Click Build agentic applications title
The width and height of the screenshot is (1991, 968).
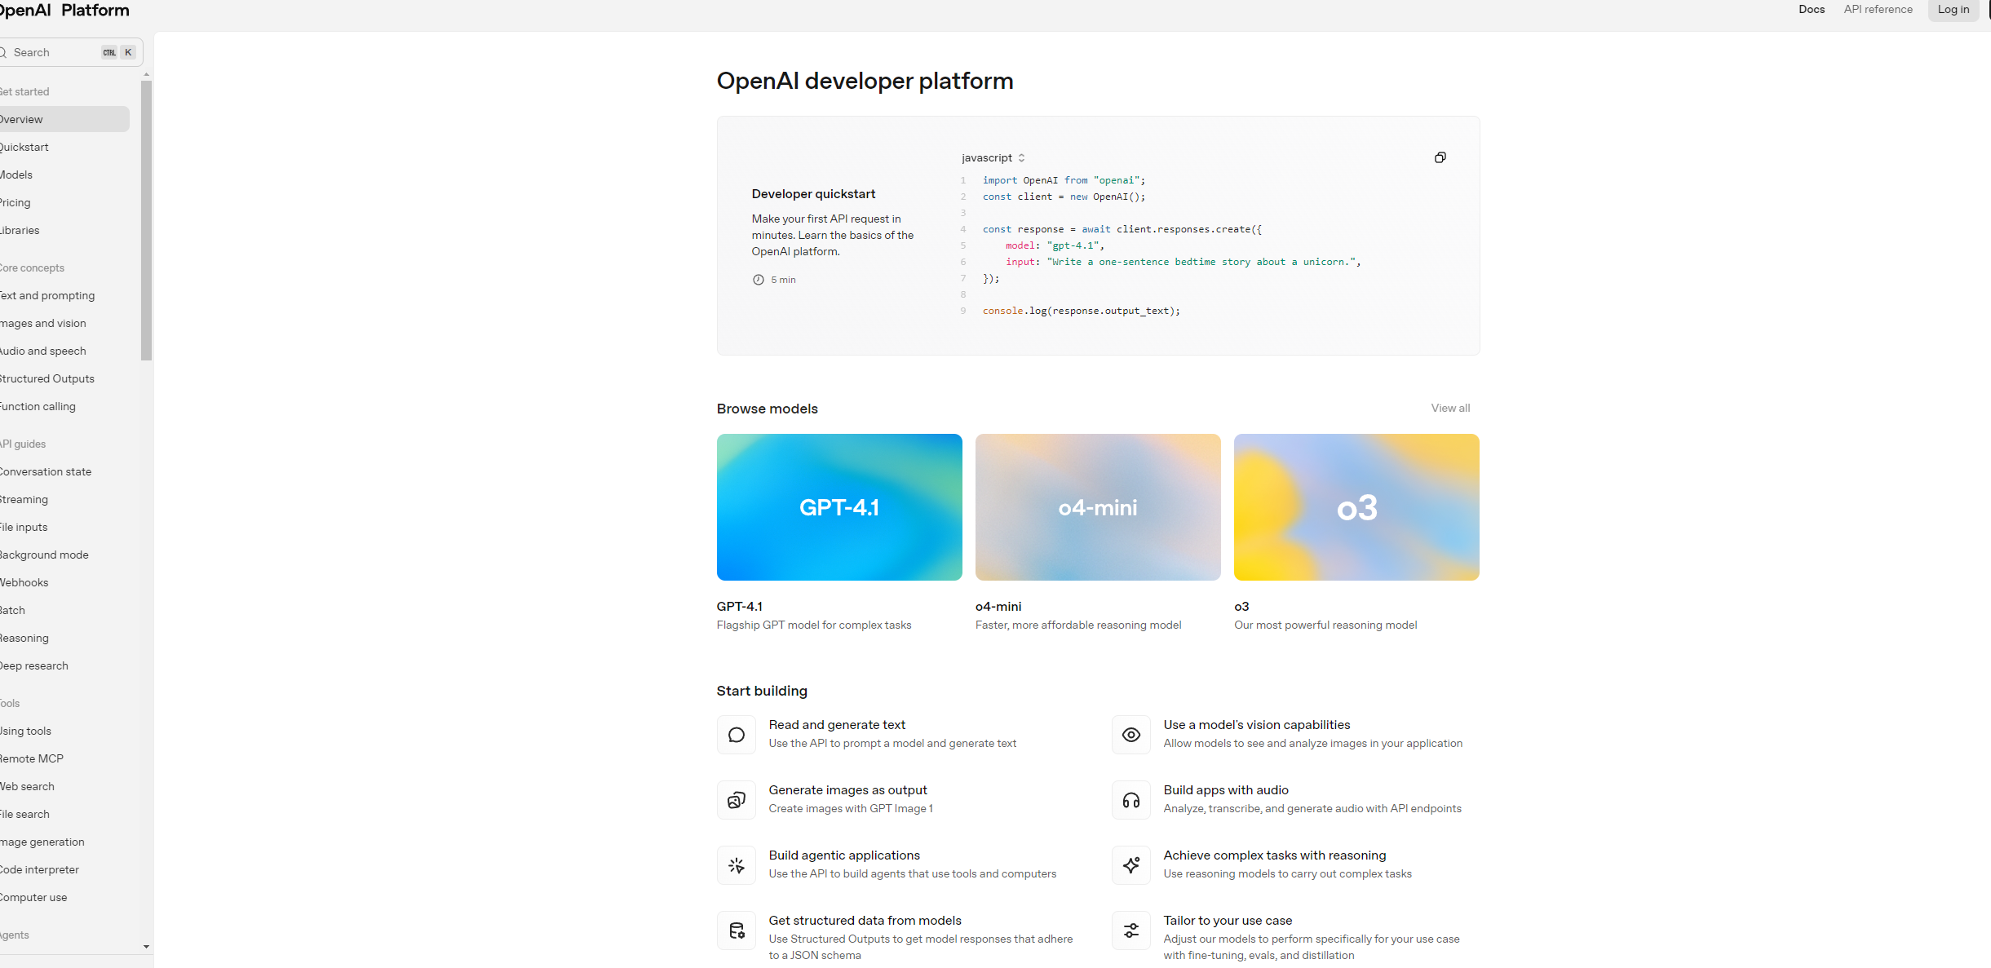tap(844, 855)
